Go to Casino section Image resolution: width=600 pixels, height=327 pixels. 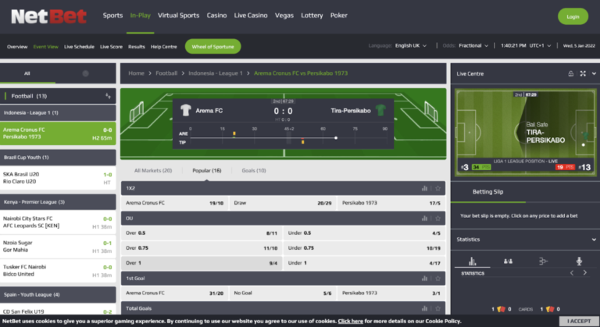[216, 16]
